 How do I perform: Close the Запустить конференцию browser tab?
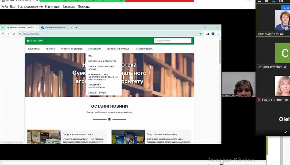tap(71, 27)
